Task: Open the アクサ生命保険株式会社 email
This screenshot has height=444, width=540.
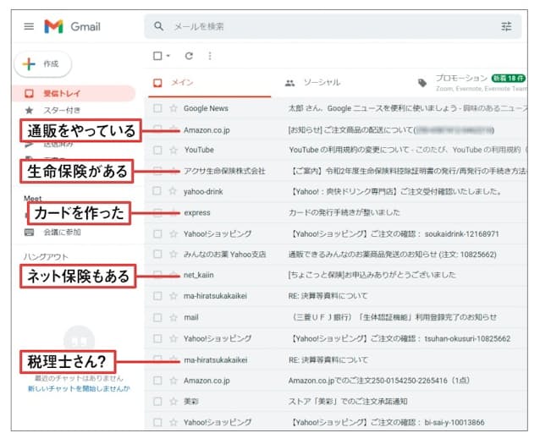Action: pos(336,171)
